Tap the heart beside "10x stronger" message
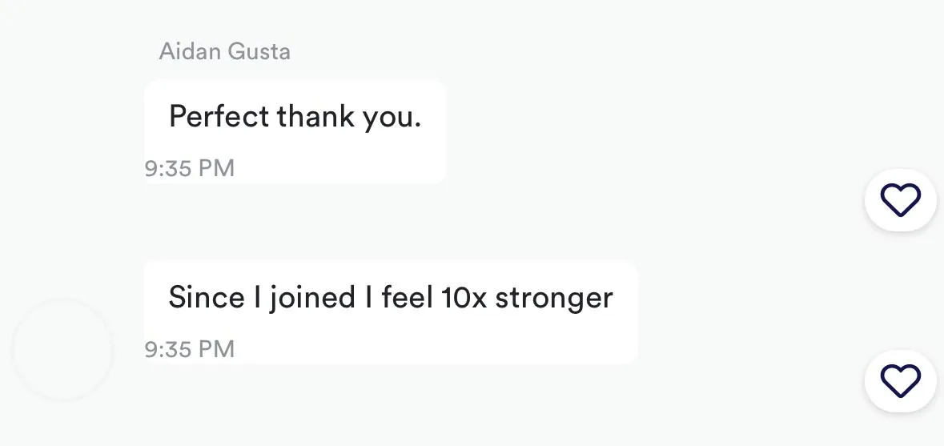This screenshot has height=446, width=944. (x=901, y=381)
